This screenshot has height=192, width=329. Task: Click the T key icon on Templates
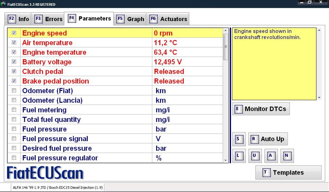click(x=266, y=173)
